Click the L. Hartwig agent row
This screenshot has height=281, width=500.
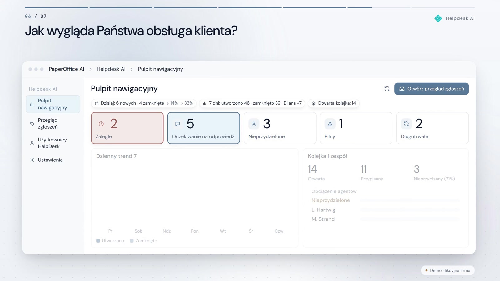pos(385,210)
